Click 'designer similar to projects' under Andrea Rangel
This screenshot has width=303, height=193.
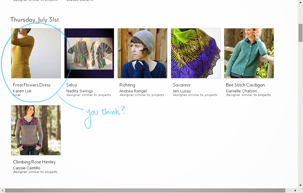pos(142,95)
